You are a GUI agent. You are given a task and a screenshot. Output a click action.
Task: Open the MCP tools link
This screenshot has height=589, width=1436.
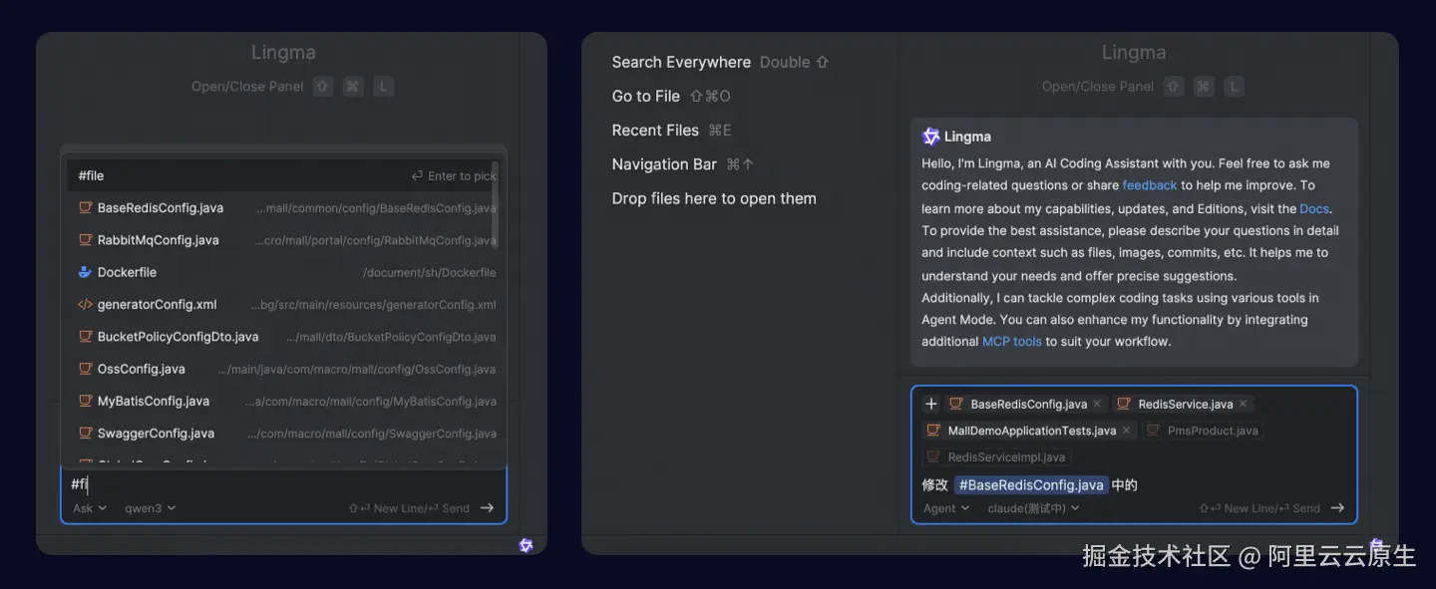coord(1012,341)
